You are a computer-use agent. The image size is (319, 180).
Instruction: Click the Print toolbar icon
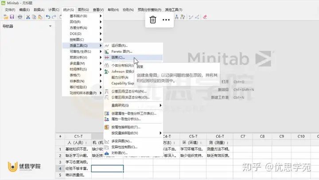(x=20, y=17)
